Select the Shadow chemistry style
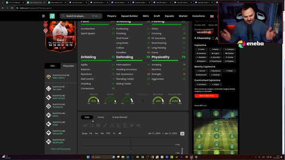 230,61
